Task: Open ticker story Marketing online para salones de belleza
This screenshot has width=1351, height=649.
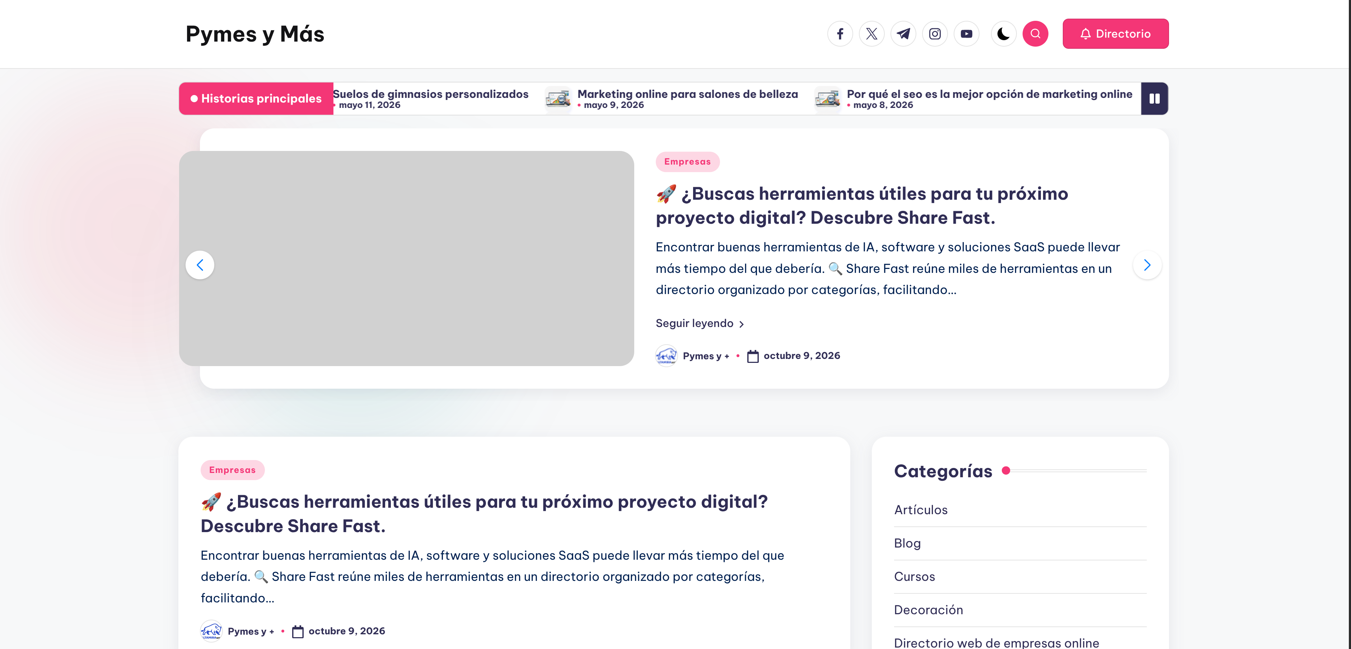Action: coord(688,94)
